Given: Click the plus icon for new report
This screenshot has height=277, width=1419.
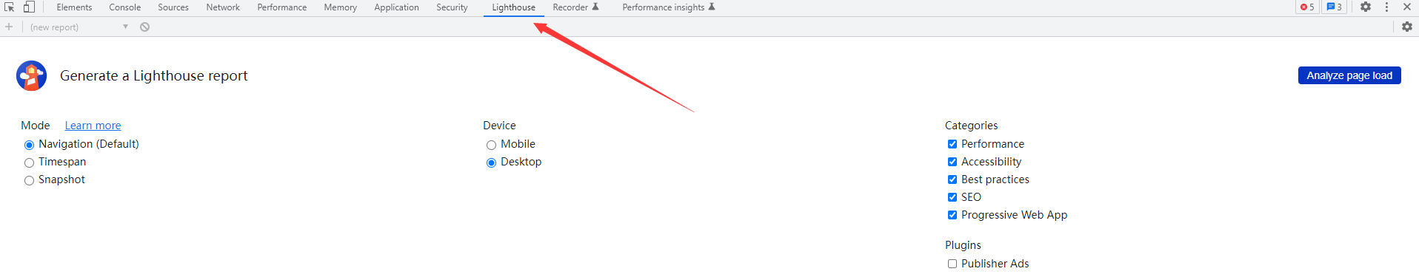Looking at the screenshot, I should point(9,27).
